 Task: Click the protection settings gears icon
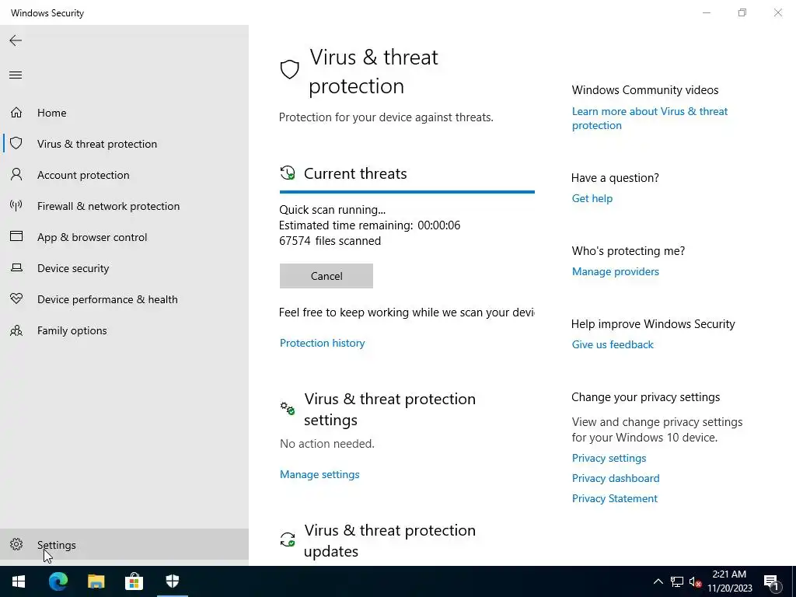[288, 408]
